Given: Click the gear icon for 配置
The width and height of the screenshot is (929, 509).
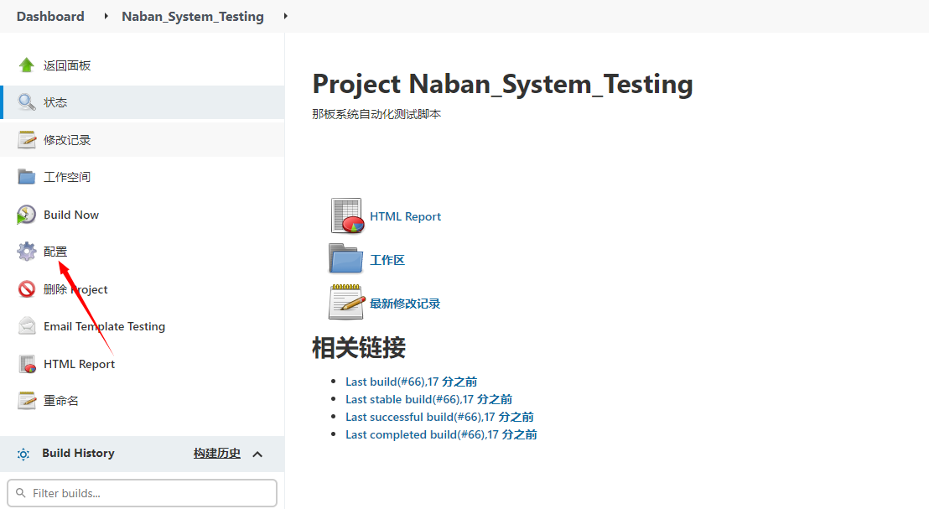Looking at the screenshot, I should coord(27,252).
